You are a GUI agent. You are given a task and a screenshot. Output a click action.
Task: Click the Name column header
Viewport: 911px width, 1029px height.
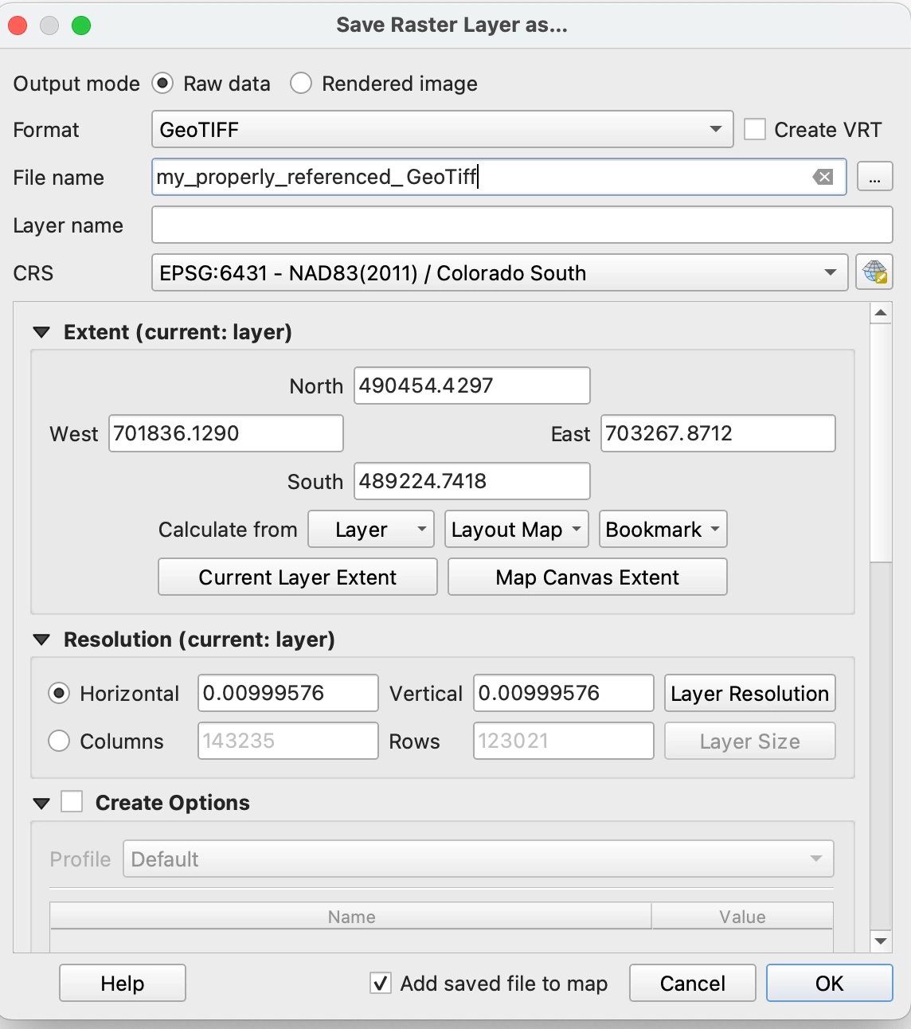[x=351, y=917]
